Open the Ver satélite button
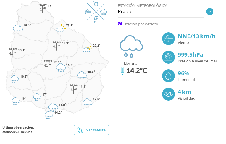226x144 pixels. [x=91, y=130]
